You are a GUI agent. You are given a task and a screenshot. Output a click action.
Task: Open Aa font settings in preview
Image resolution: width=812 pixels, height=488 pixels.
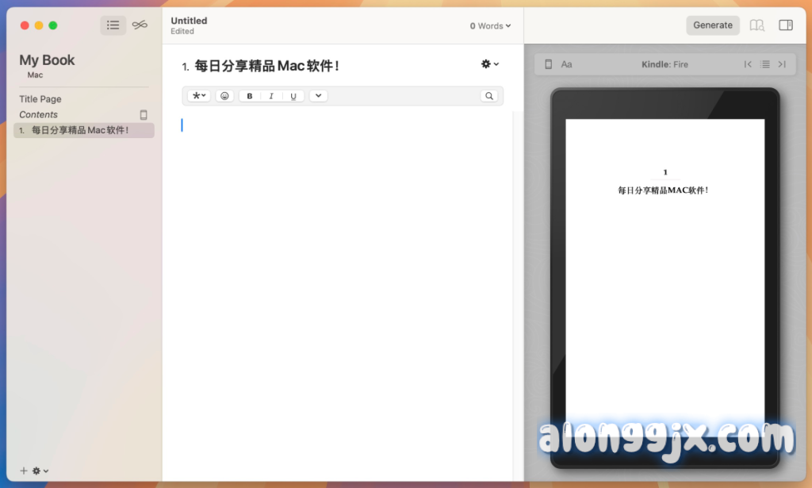tap(567, 64)
